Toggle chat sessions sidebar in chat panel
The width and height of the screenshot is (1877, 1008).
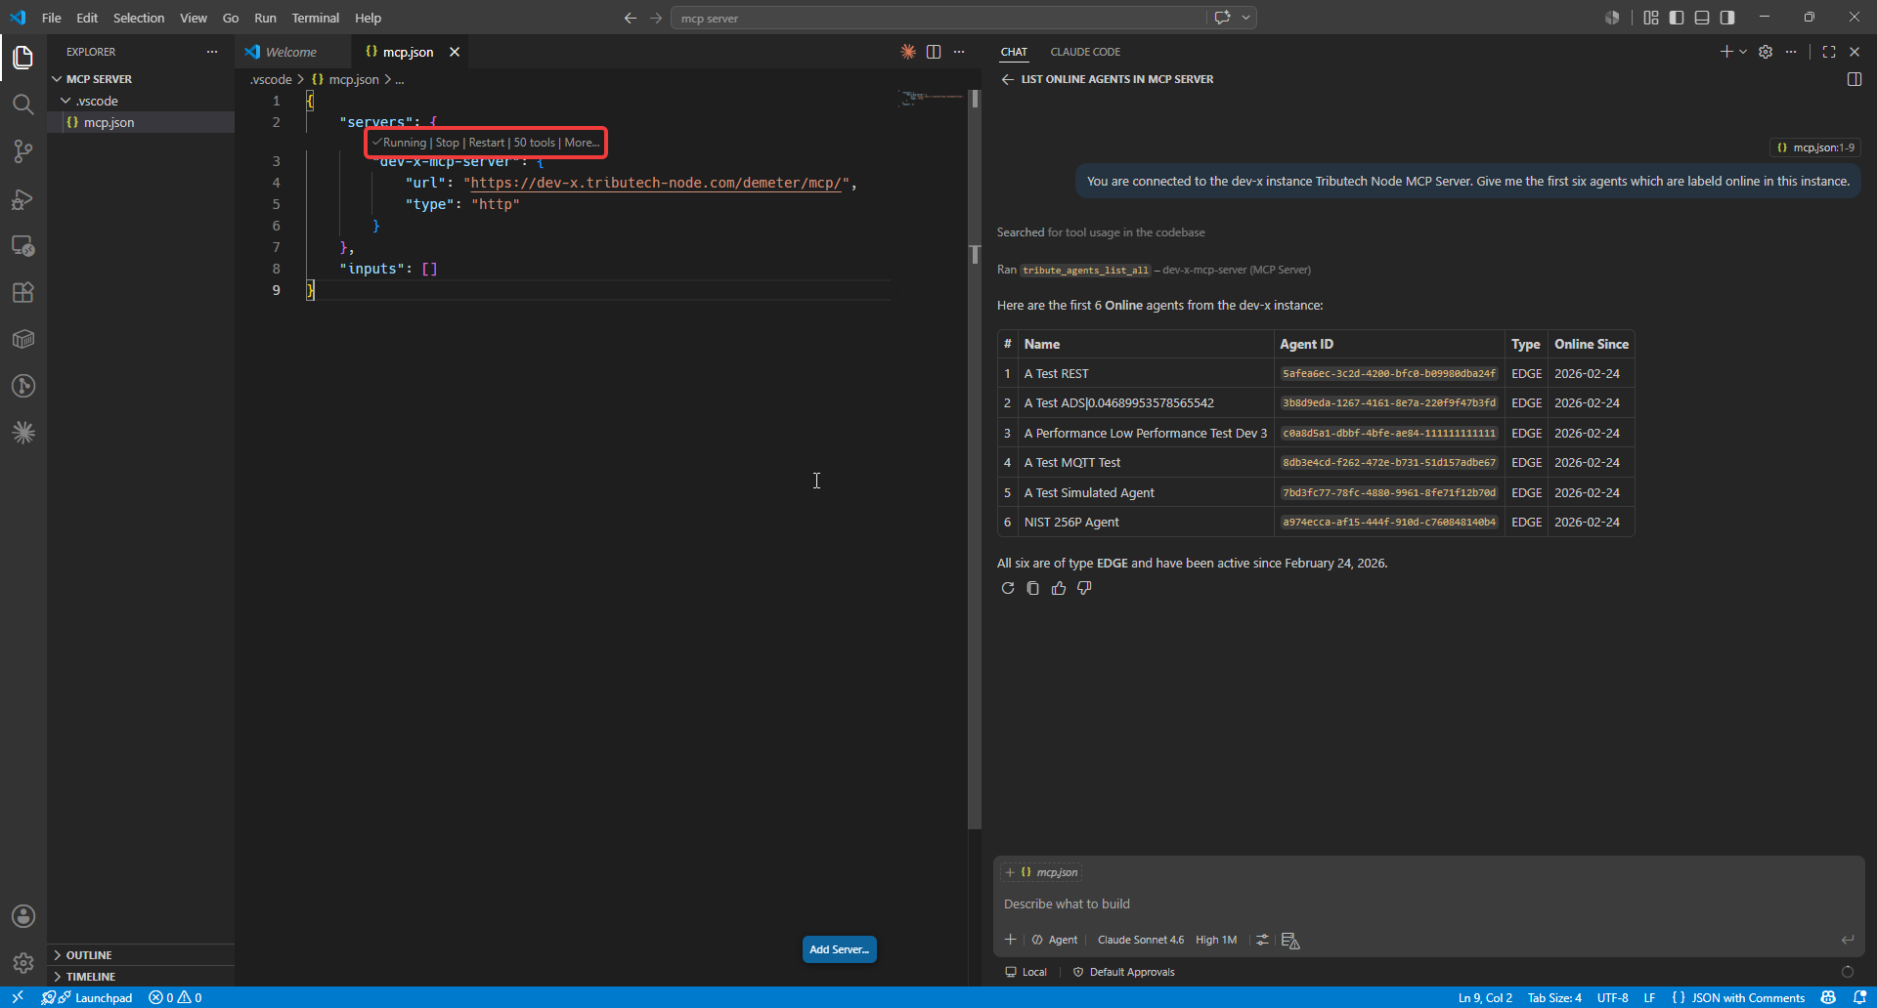coord(1855,79)
